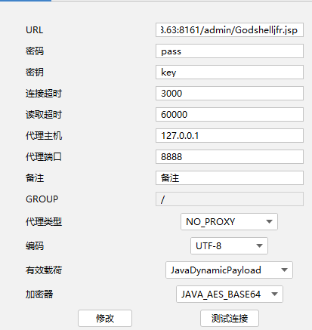Click the 备注 remark text field
Screen dimensions: 312x330
tap(230, 178)
